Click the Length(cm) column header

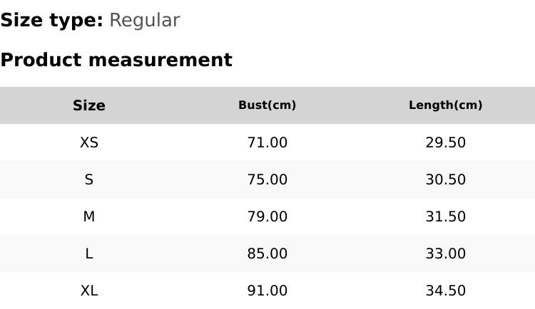click(445, 105)
